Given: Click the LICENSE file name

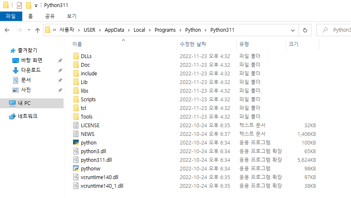Looking at the screenshot, I should point(90,126).
